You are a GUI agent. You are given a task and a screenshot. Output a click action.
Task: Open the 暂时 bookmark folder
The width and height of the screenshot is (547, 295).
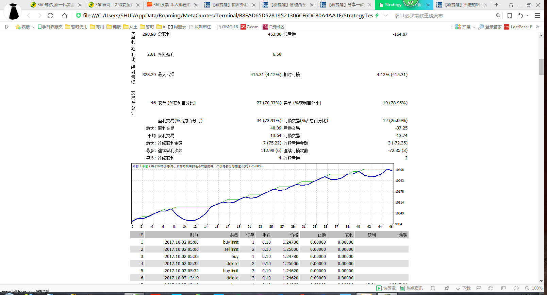(x=147, y=27)
